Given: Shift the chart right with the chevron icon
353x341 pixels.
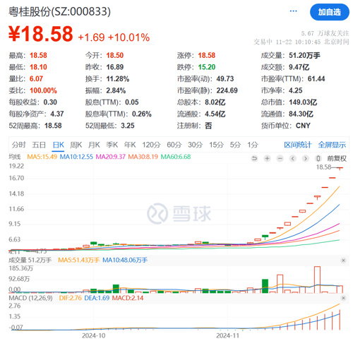Looking at the screenshot, I should [306, 158].
